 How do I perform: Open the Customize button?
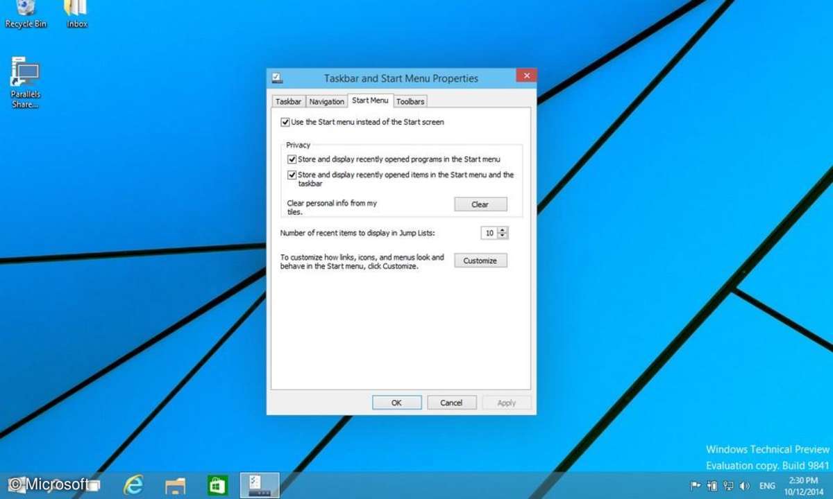click(x=480, y=261)
